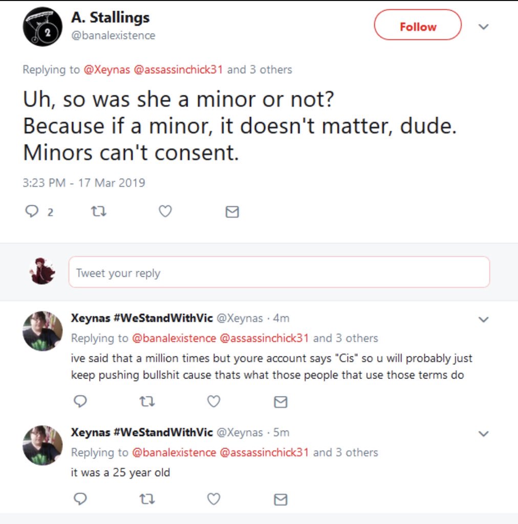Open @Xeynas link in main tweet's replying-to line
Screen dimensions: 518x524
[106, 70]
